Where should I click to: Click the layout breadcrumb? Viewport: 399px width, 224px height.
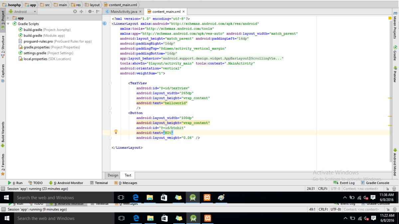pyautogui.click(x=92, y=5)
